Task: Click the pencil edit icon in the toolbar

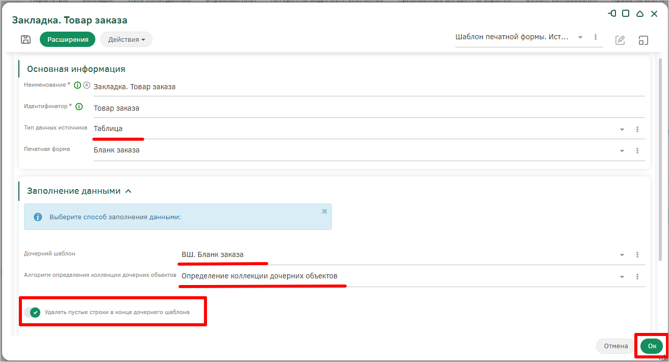Action: coord(620,40)
